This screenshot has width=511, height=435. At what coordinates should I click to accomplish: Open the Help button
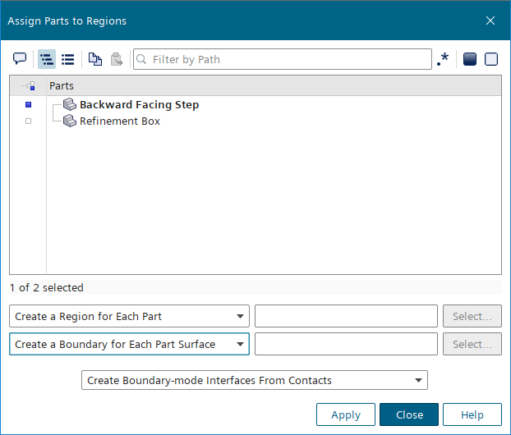(x=472, y=414)
